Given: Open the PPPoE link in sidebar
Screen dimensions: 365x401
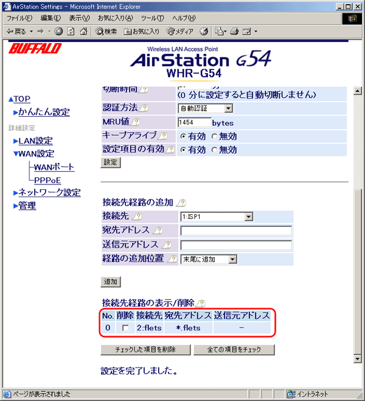Looking at the screenshot, I should click(47, 180).
